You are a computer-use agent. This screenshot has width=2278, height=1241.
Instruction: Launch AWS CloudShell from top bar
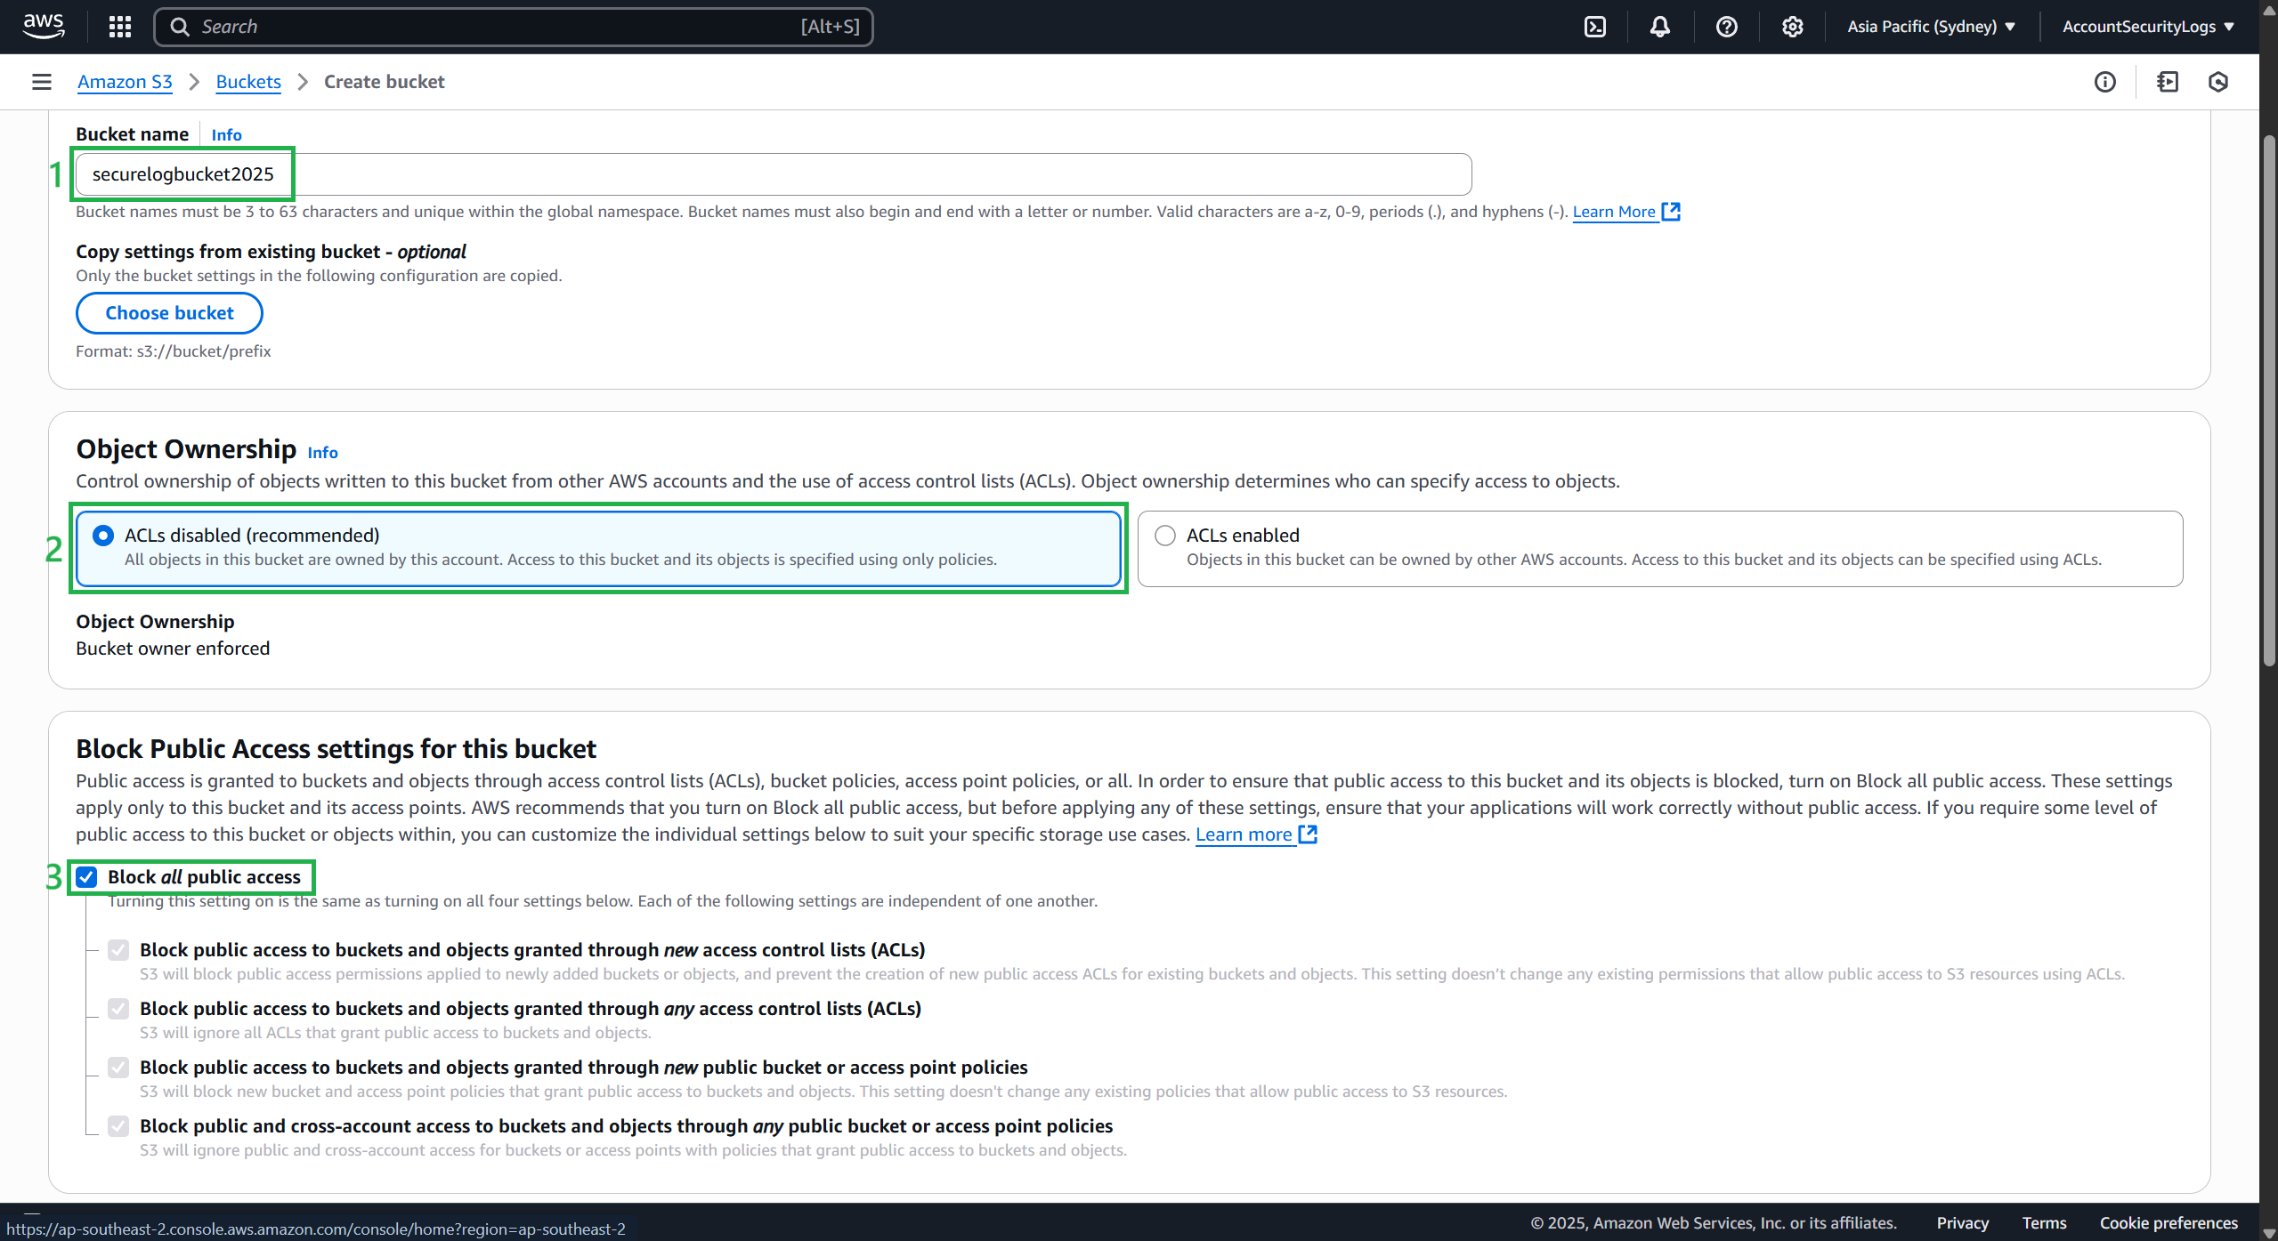(1594, 27)
